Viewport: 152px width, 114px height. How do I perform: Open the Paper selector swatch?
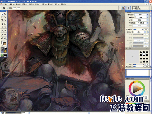tap(2, 48)
